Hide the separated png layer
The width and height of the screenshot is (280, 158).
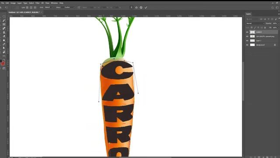247,36
